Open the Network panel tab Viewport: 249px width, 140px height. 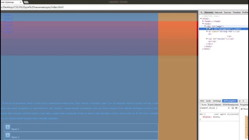218,12
